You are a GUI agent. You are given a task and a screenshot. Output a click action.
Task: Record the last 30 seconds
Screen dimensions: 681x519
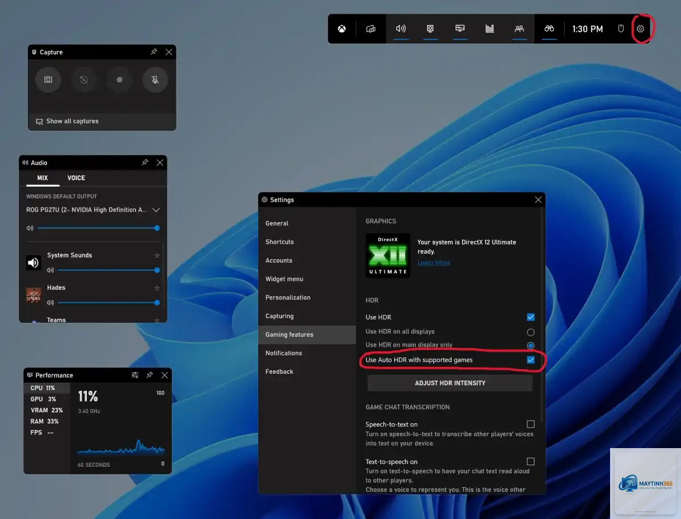[x=83, y=80]
